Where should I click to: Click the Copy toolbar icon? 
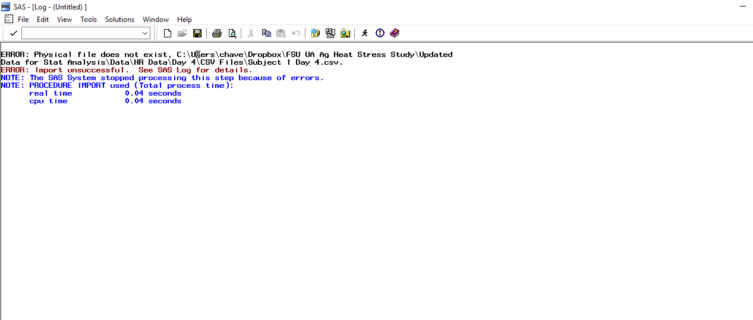click(x=266, y=33)
